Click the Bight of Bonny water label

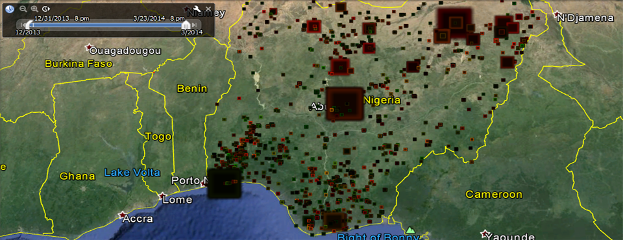(x=378, y=237)
